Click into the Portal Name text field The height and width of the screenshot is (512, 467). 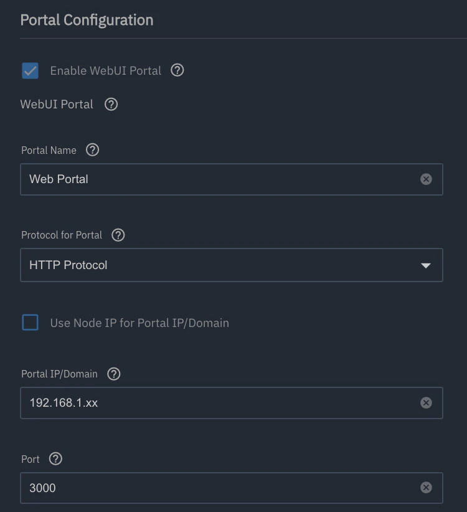tap(232, 179)
